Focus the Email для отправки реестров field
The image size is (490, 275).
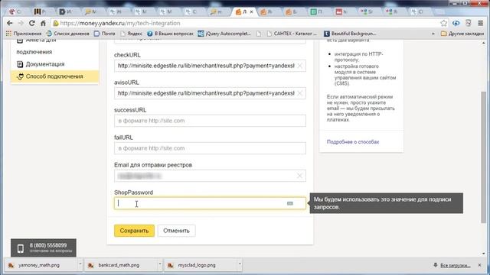pos(210,176)
